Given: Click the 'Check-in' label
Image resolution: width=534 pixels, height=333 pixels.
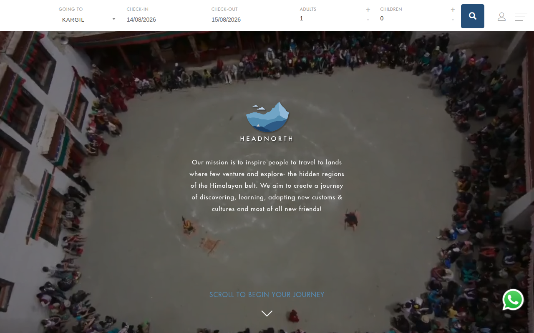Looking at the screenshot, I should pyautogui.click(x=138, y=9).
